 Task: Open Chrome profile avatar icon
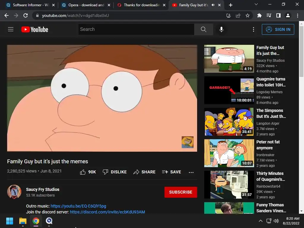click(288, 15)
